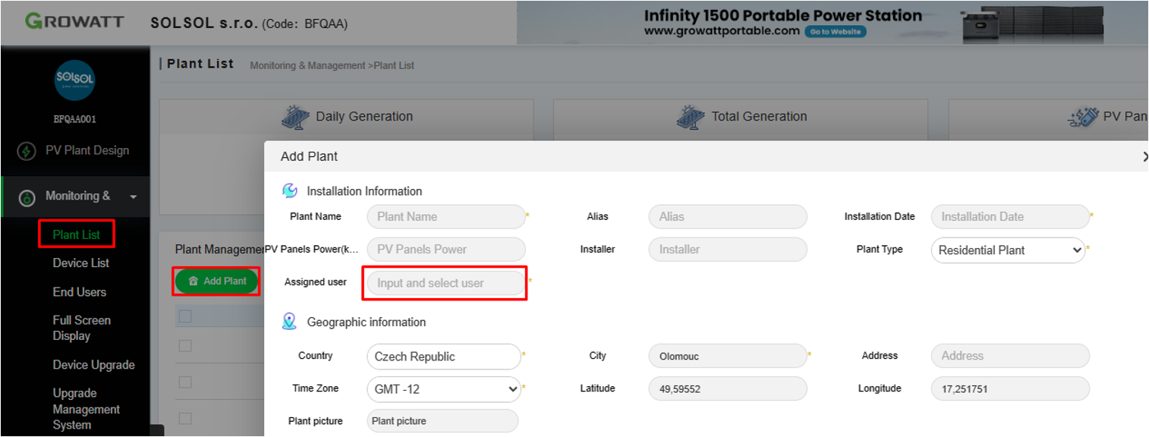Open End Users in sidebar

pyautogui.click(x=79, y=292)
